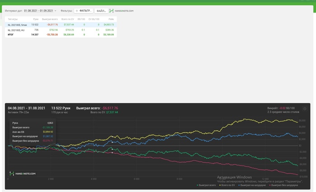This screenshot has height=192, width=316.
Task: Click x-axis label 4 000
Action: (94, 179)
